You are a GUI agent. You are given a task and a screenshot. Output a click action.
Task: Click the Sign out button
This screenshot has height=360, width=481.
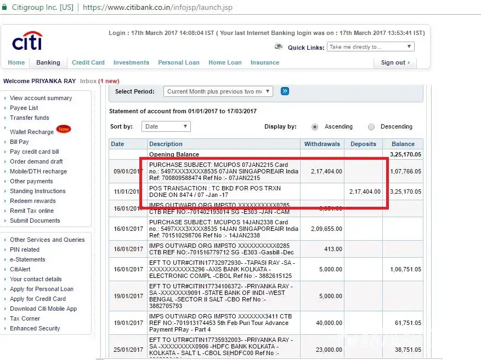[395, 62]
